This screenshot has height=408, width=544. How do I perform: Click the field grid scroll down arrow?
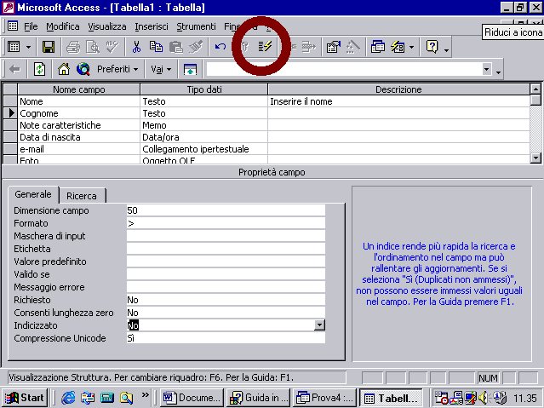535,158
